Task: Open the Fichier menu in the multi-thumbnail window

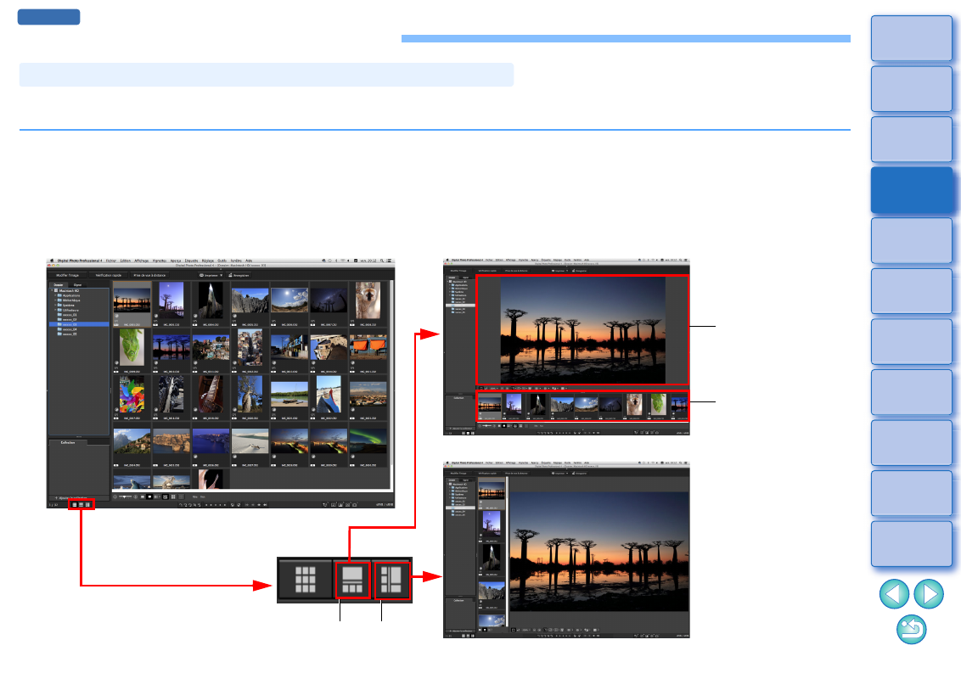Action: [x=111, y=261]
